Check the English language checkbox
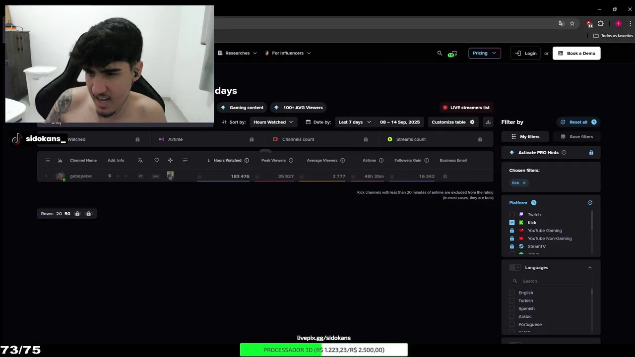 point(512,293)
